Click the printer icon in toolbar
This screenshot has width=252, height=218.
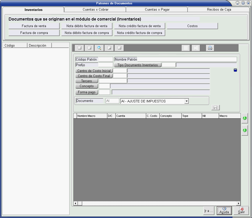[210, 48]
